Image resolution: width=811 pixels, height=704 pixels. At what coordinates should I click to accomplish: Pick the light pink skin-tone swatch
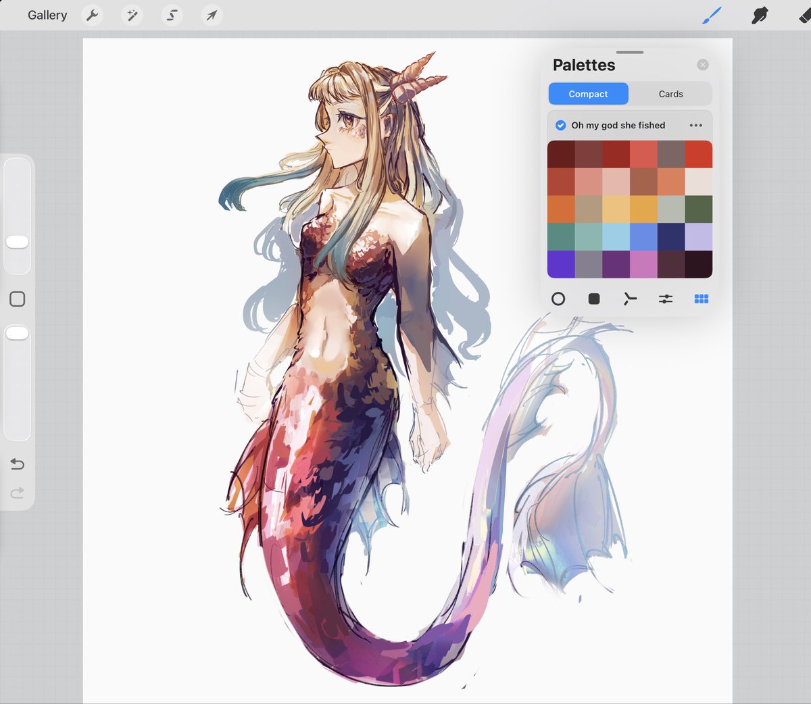click(x=616, y=182)
